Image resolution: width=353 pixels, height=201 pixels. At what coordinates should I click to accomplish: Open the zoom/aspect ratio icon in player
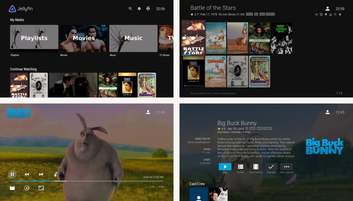[41, 188]
